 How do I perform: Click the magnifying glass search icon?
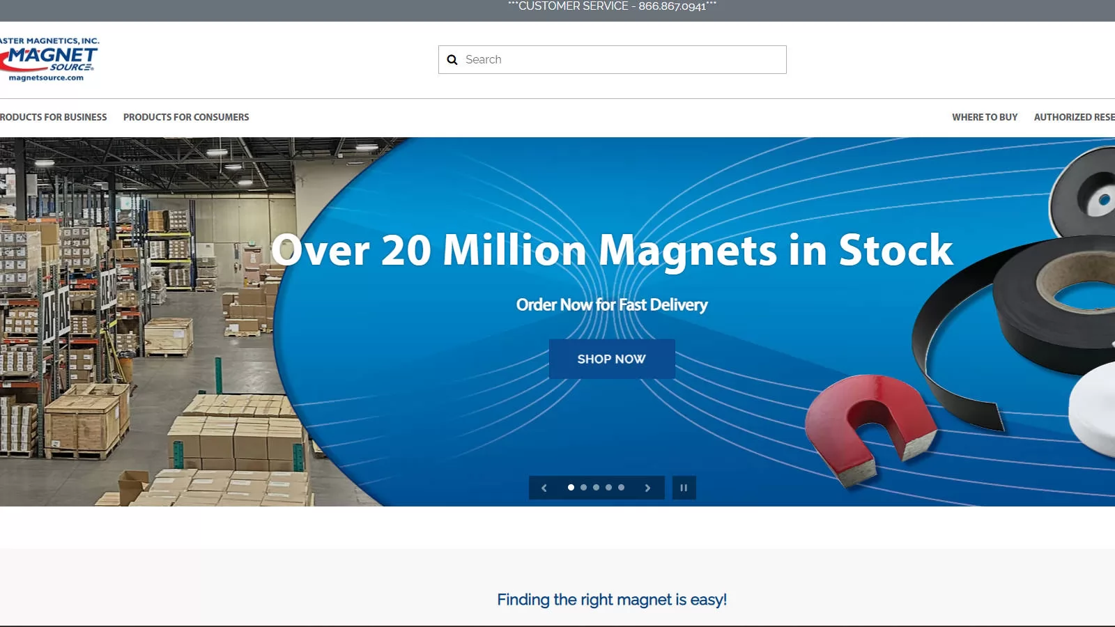click(452, 59)
